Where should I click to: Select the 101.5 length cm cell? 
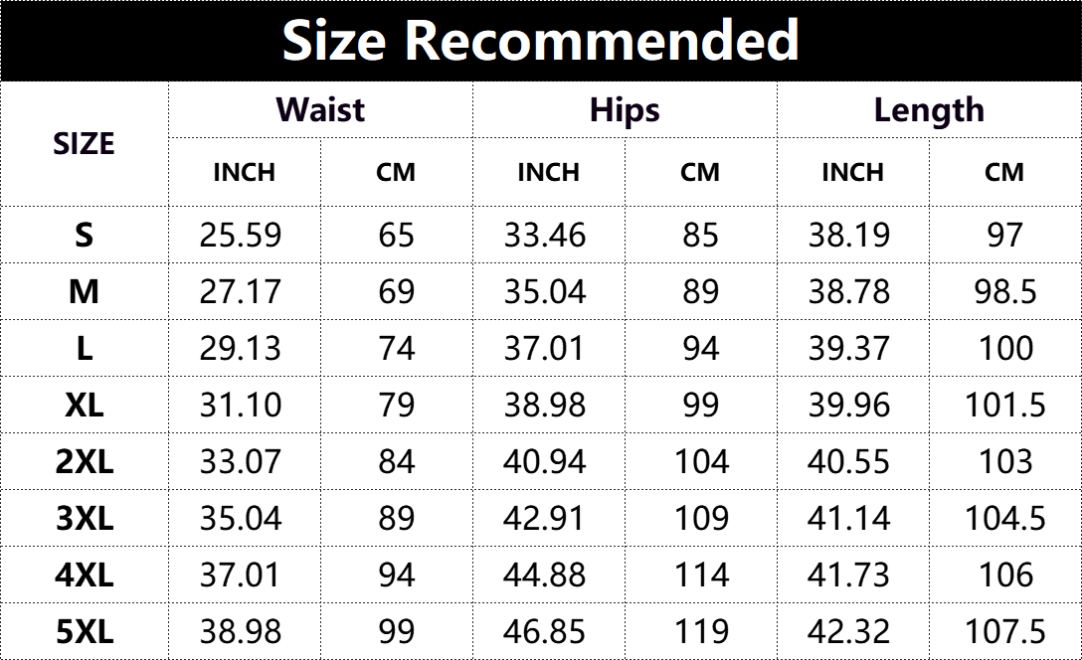click(1005, 406)
